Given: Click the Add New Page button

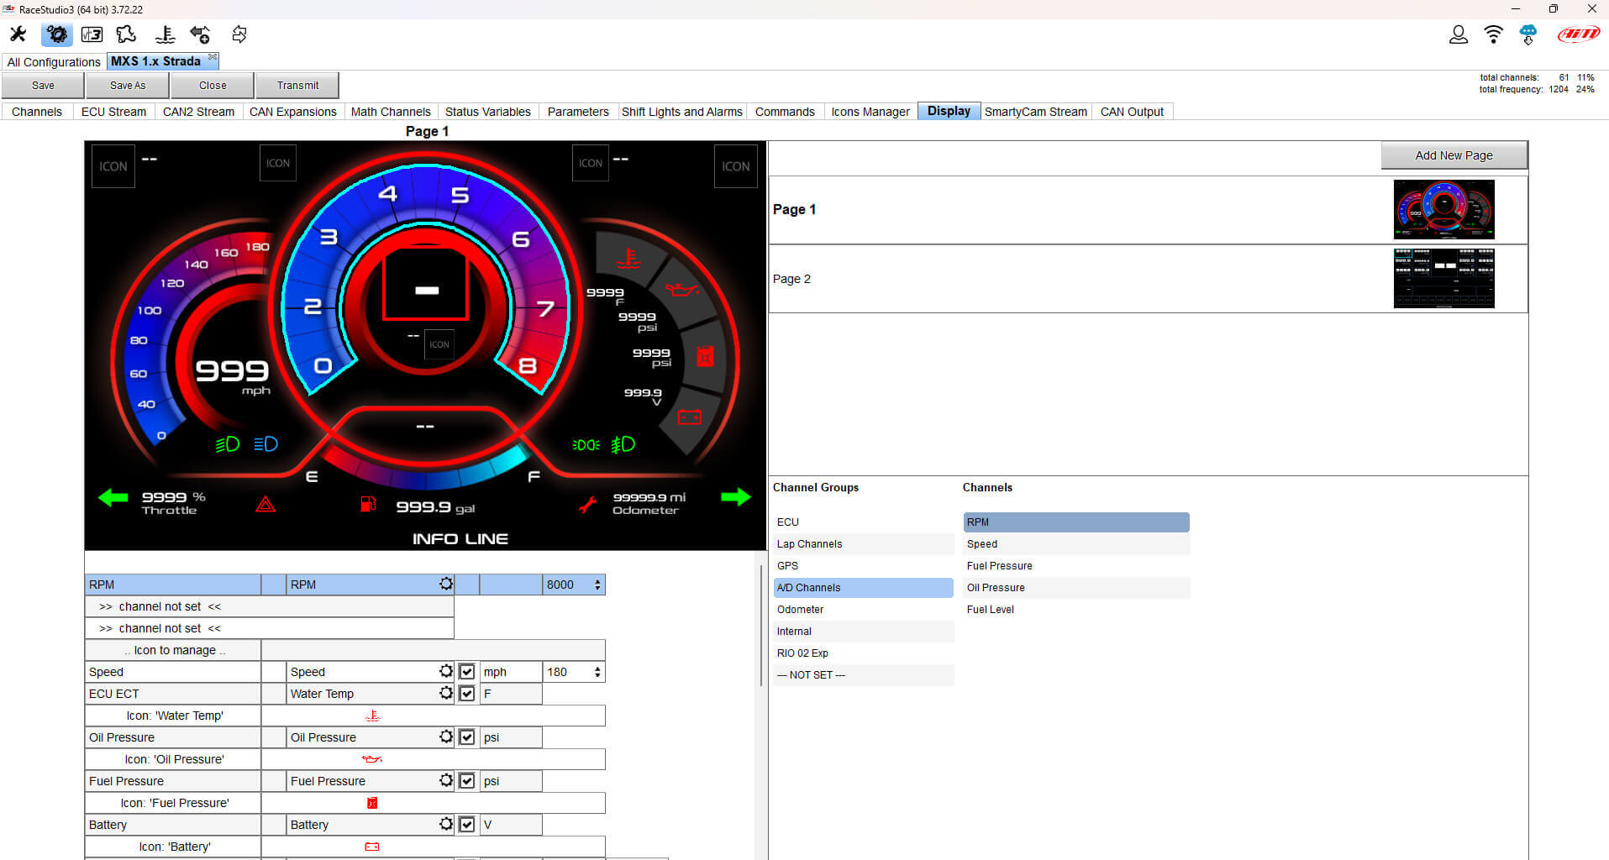Looking at the screenshot, I should pos(1454,155).
